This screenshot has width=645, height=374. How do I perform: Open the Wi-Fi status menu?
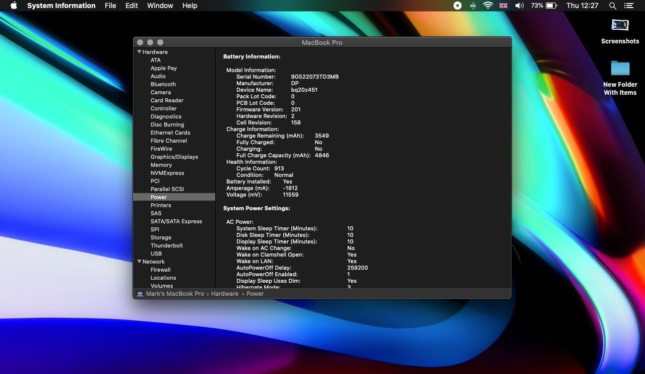point(488,6)
